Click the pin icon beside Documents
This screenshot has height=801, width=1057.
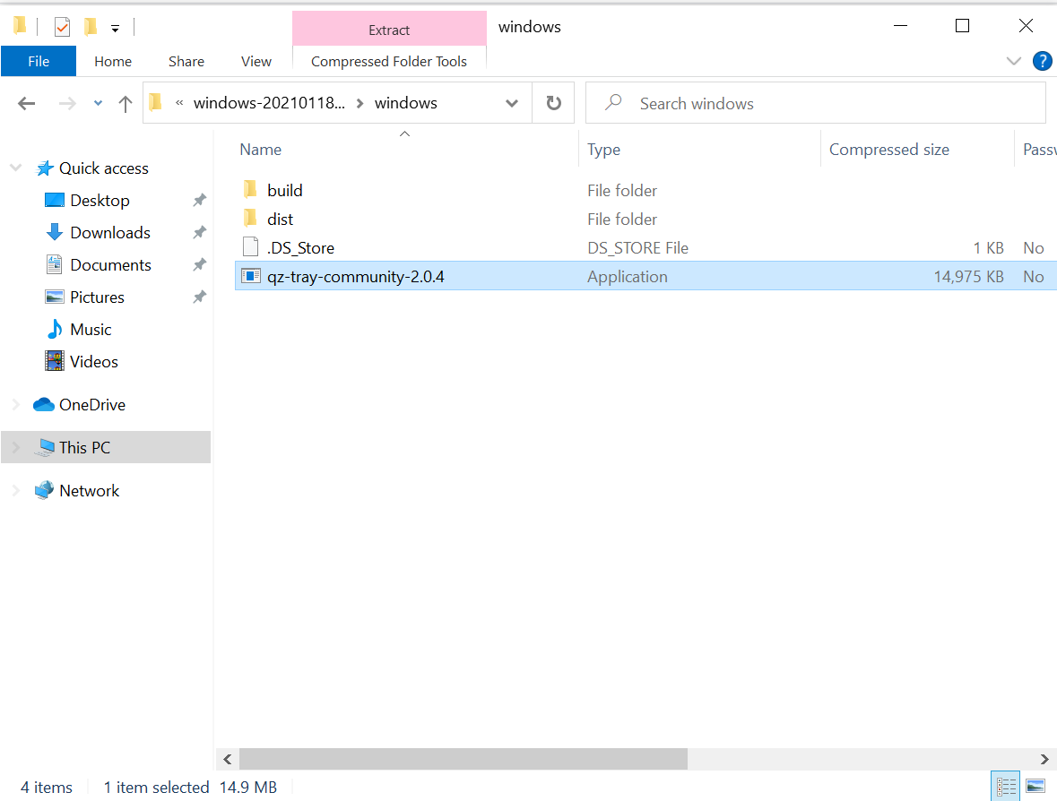click(x=200, y=264)
